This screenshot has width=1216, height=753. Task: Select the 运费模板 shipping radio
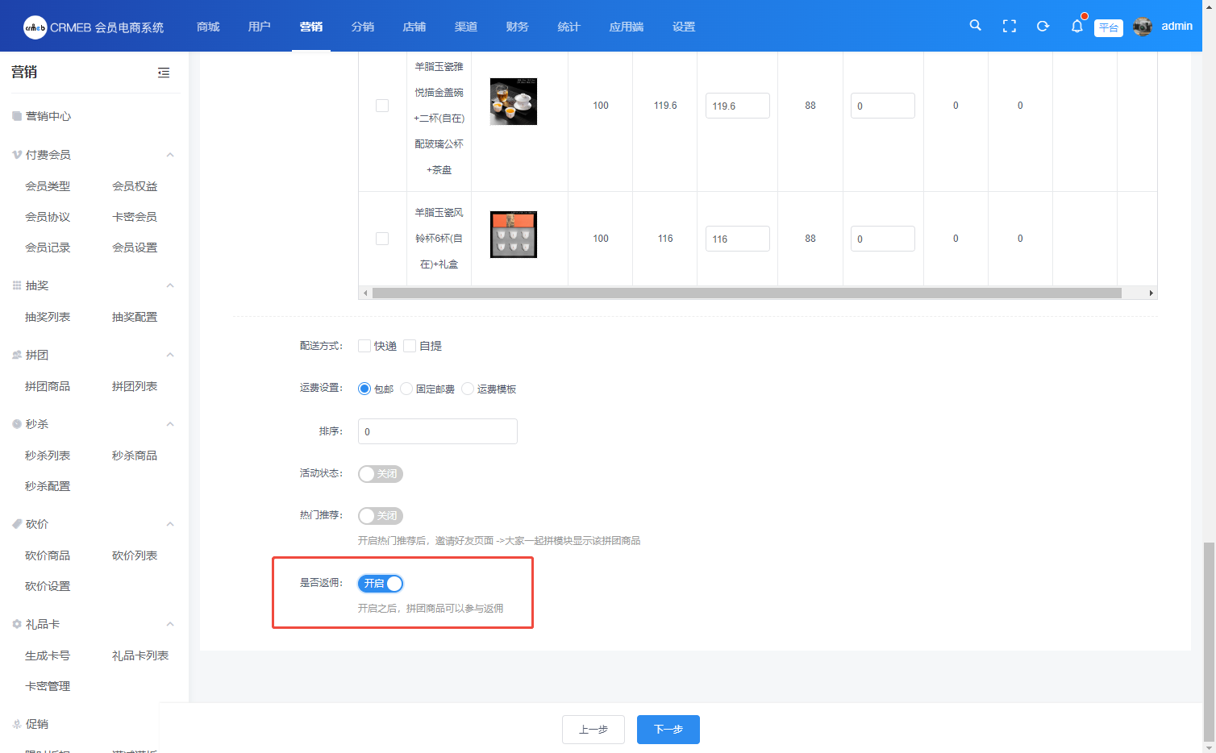(x=468, y=389)
